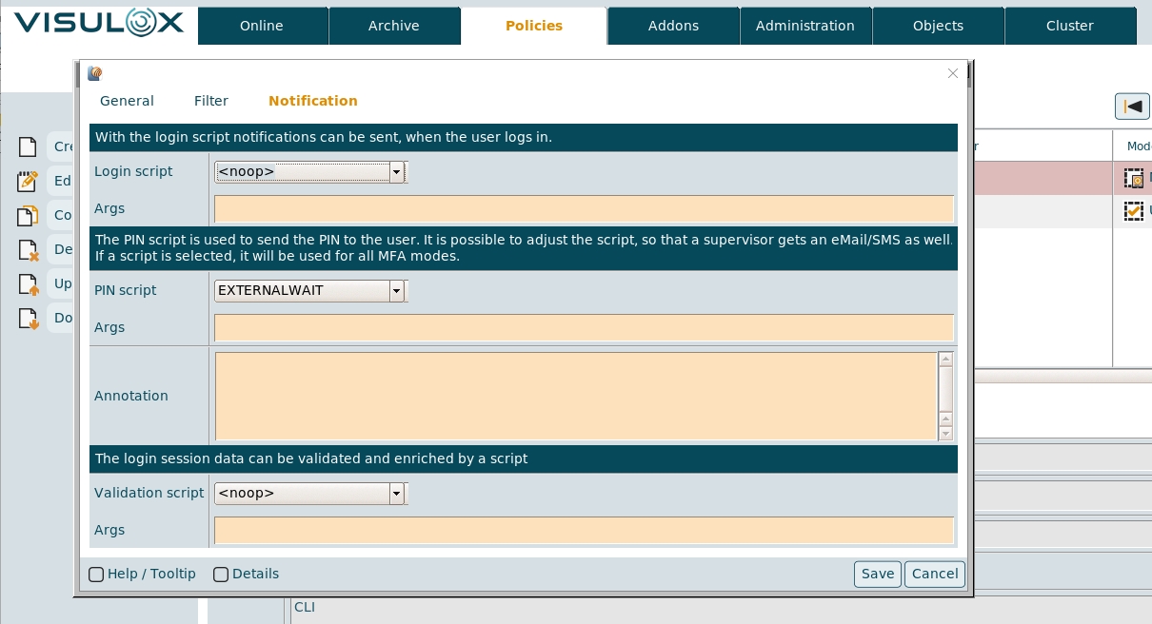Switch to the General tab

click(127, 101)
